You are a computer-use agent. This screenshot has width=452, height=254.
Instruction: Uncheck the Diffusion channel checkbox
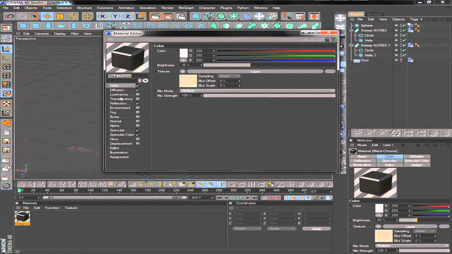138,90
